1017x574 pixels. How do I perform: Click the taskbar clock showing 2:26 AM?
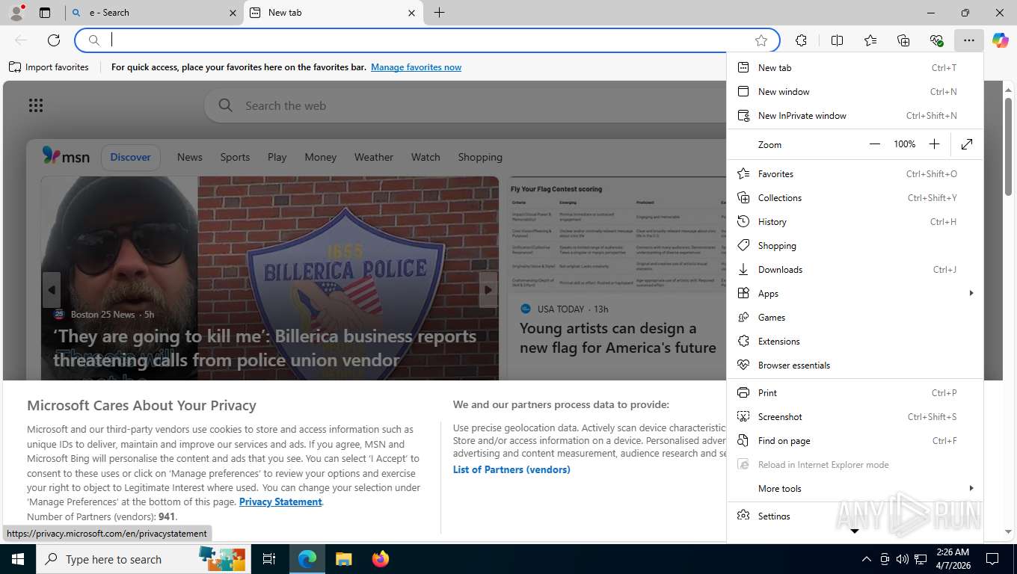pyautogui.click(x=953, y=559)
